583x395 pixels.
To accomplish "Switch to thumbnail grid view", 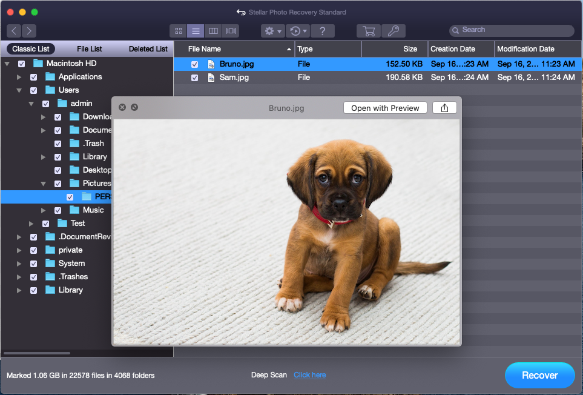I will 179,31.
